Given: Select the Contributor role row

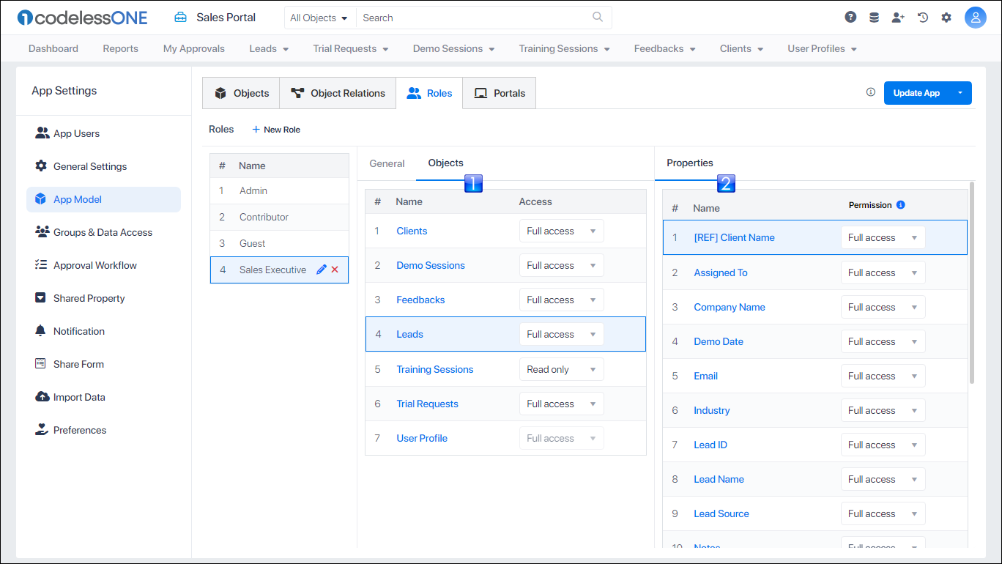Looking at the screenshot, I should (x=279, y=217).
